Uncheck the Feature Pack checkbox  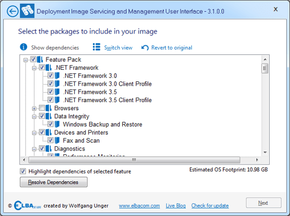coord(33,60)
